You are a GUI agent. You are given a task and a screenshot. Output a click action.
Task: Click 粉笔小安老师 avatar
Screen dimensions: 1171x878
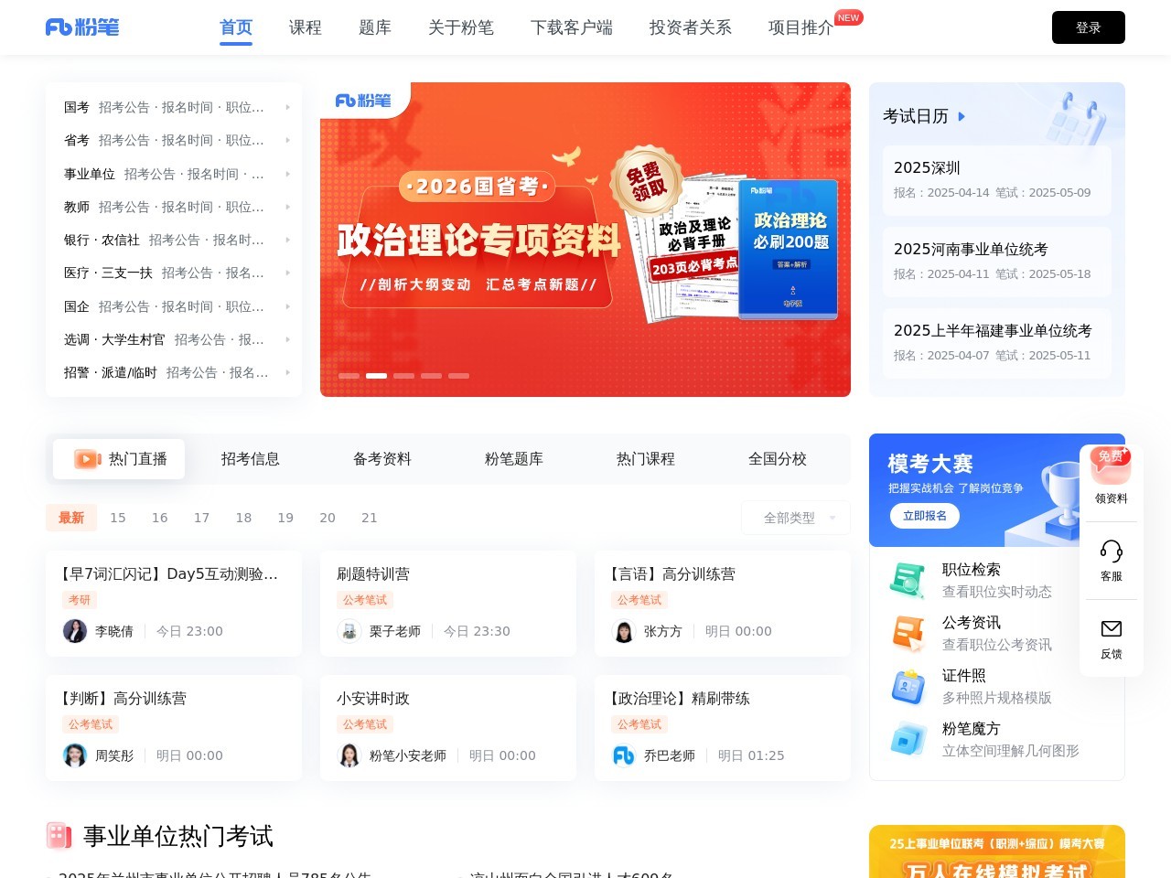click(x=349, y=755)
